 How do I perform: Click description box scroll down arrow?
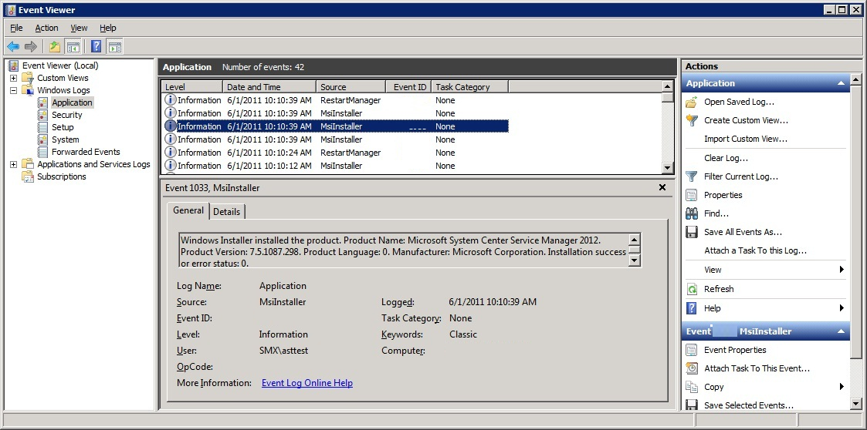[x=634, y=260]
